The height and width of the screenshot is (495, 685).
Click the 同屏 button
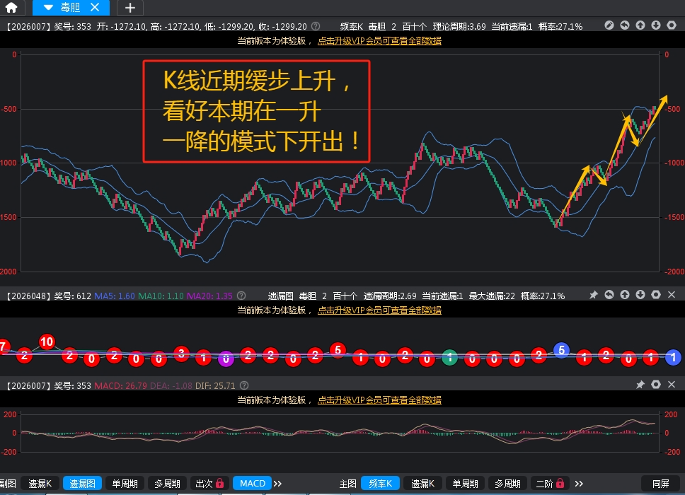click(x=660, y=484)
